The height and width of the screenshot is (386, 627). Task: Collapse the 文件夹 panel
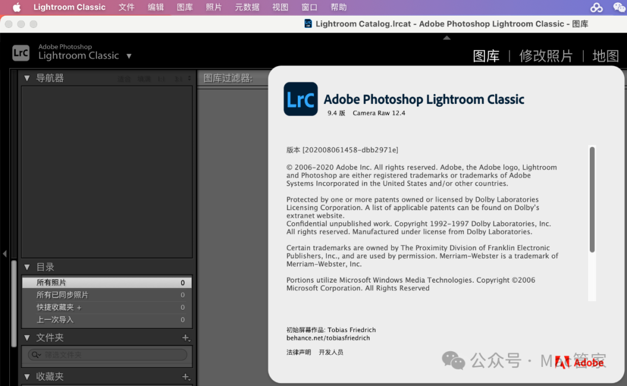pyautogui.click(x=27, y=338)
